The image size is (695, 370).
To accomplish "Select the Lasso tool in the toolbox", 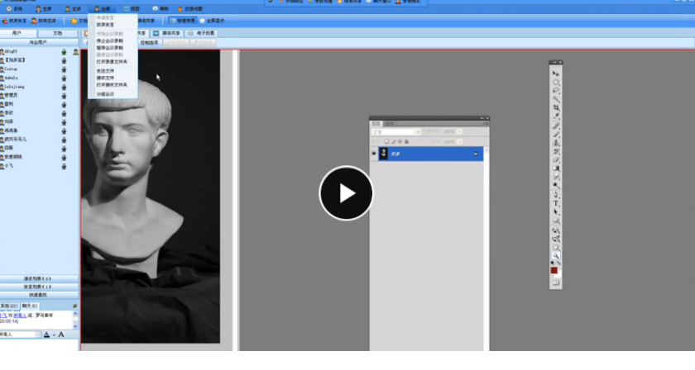I will [556, 91].
